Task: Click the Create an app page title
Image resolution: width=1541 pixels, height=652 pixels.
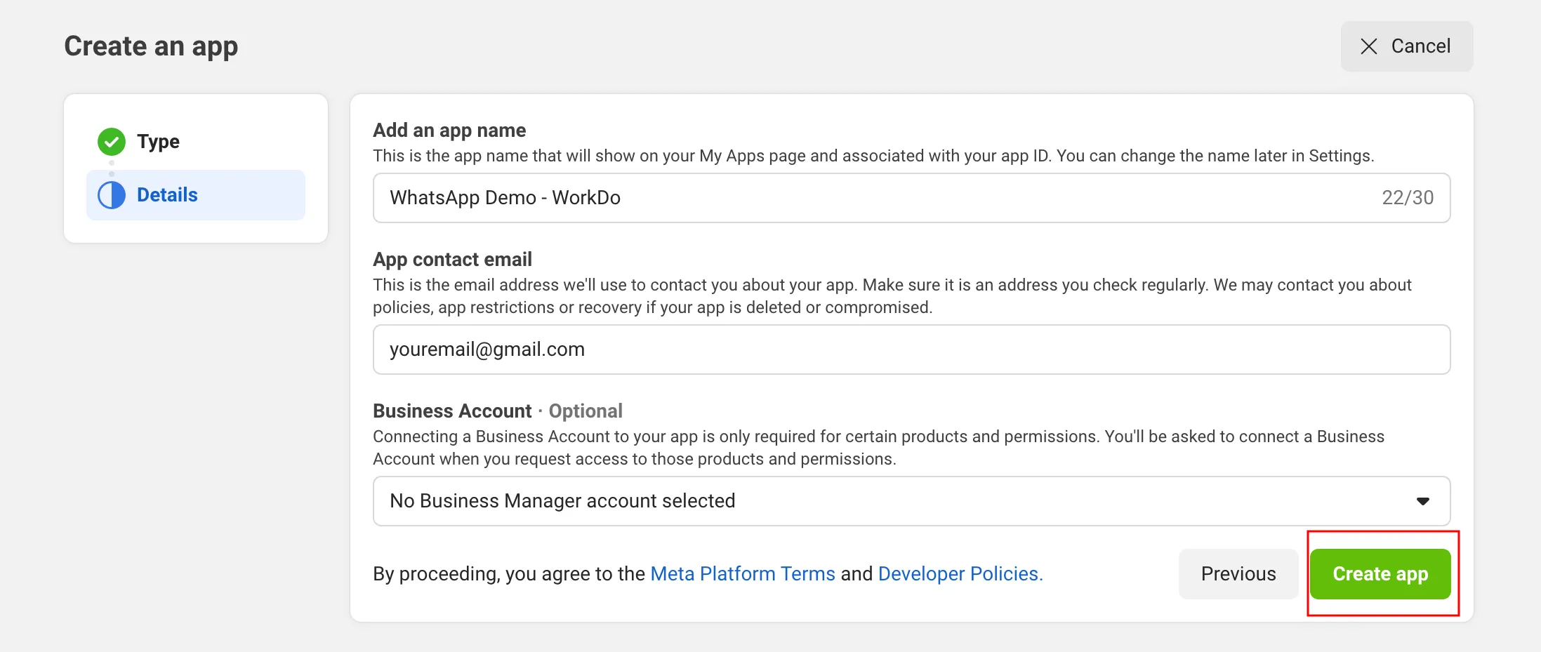Action: 151,46
